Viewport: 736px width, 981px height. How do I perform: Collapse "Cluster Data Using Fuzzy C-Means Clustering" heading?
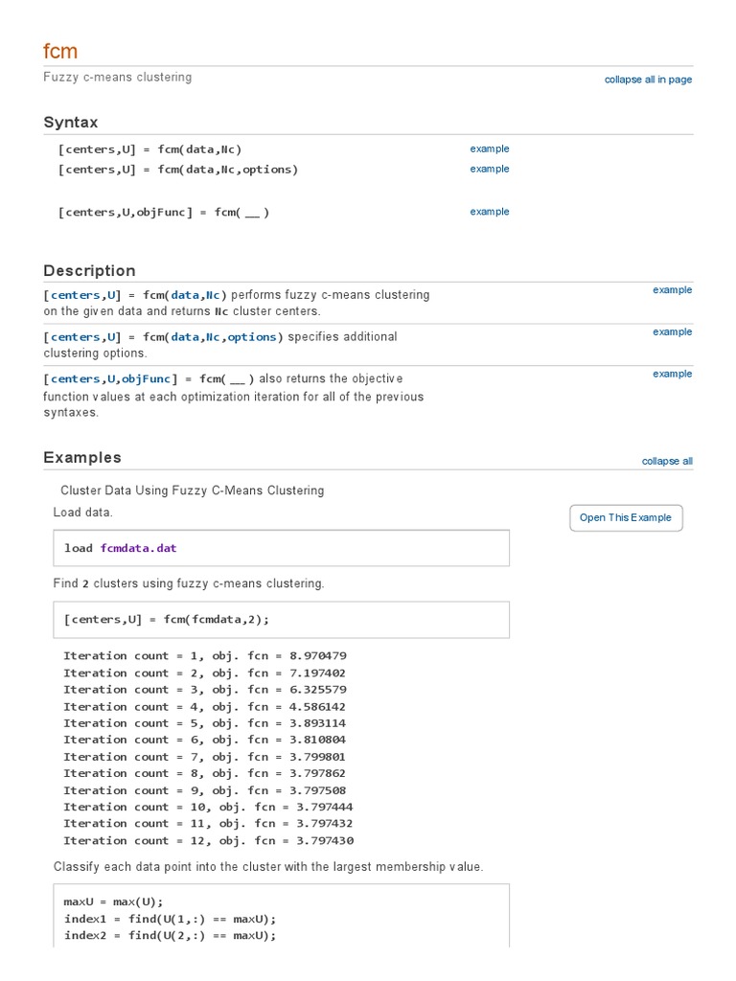click(x=192, y=490)
